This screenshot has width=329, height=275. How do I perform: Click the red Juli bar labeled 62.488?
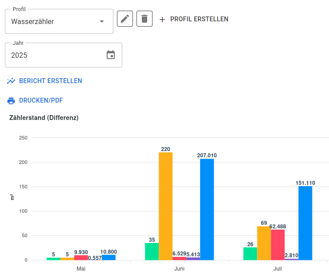[278, 245]
